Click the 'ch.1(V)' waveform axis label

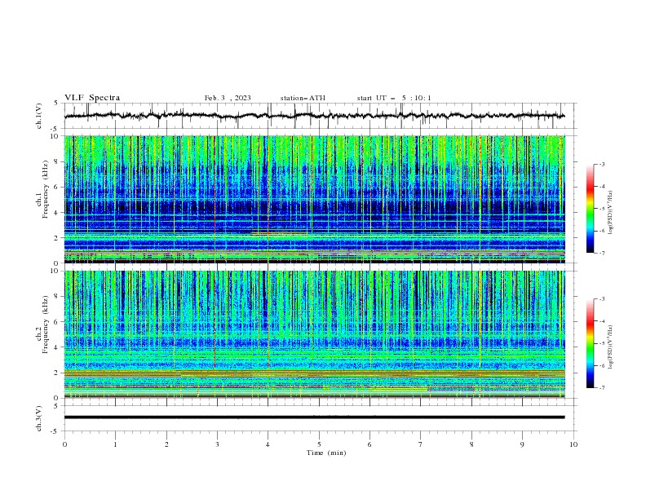coord(39,116)
